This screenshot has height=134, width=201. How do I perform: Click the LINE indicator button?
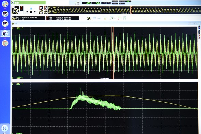pyautogui.click(x=104, y=3)
